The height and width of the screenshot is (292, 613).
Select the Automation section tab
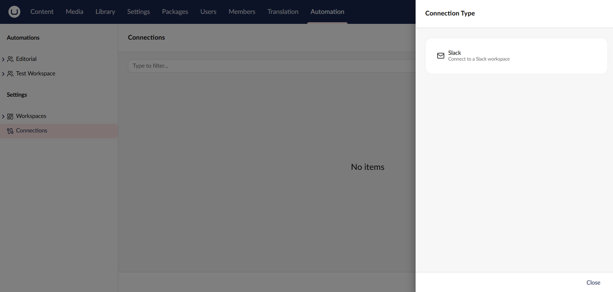[x=327, y=12]
